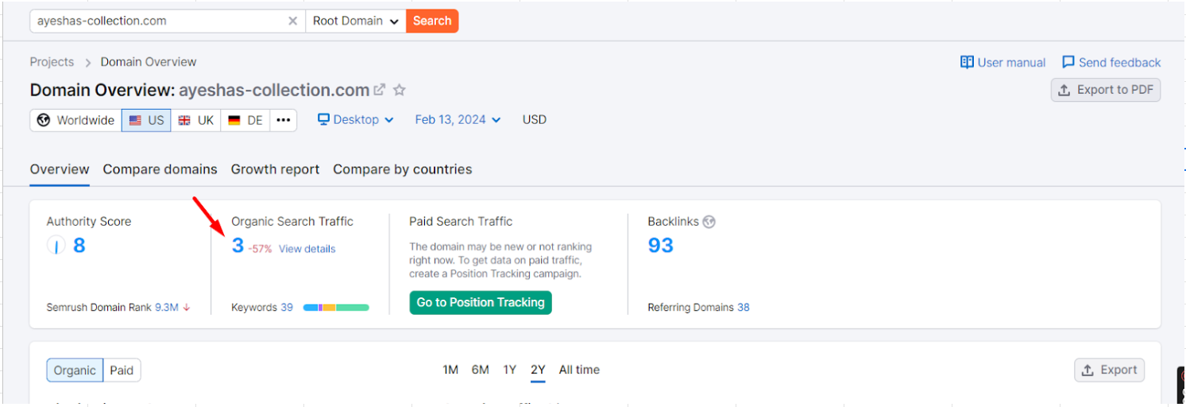Switch to the Compare by countries tab
Viewport: 1186px width, 407px height.
point(403,169)
